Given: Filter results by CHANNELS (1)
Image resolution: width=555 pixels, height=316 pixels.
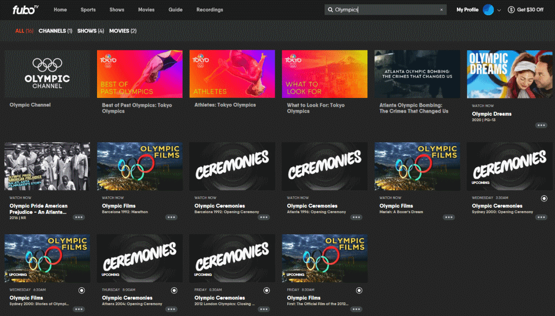Looking at the screenshot, I should coord(55,31).
